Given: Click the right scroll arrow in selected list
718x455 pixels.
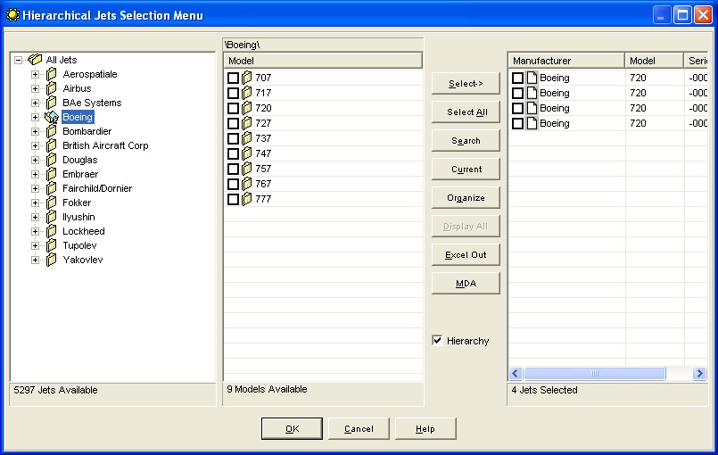Looking at the screenshot, I should 699,374.
